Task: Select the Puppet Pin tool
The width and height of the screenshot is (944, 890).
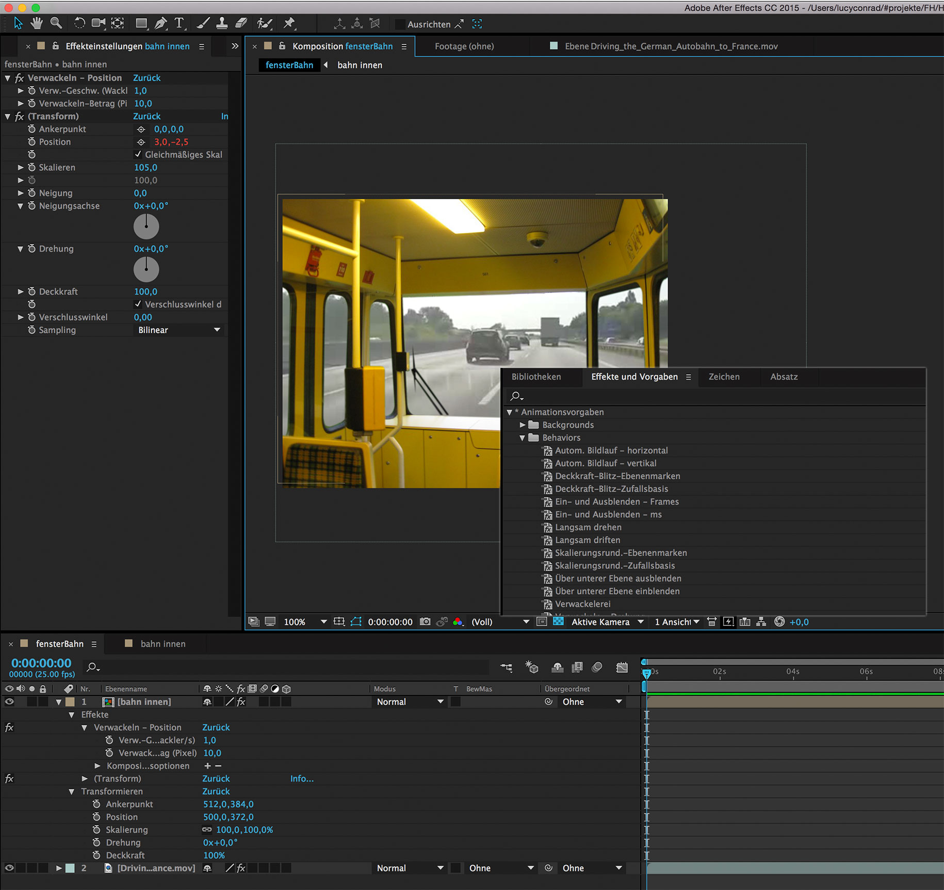Action: [289, 23]
